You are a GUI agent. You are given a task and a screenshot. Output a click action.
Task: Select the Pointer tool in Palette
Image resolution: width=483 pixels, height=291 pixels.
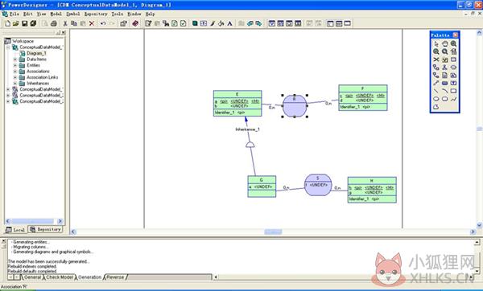(x=436, y=44)
